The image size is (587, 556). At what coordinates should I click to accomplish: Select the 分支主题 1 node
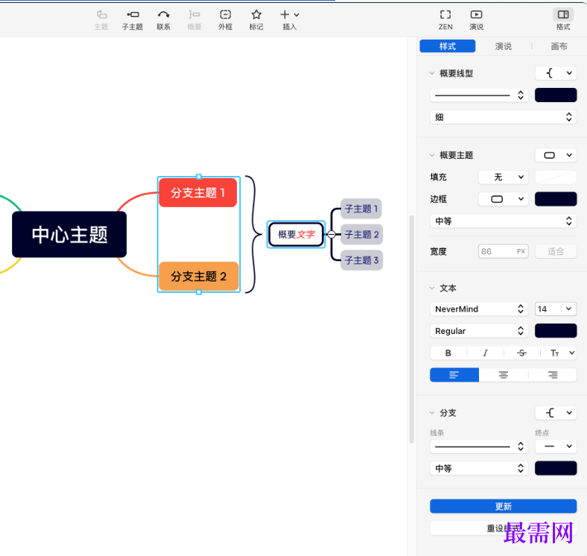click(197, 193)
